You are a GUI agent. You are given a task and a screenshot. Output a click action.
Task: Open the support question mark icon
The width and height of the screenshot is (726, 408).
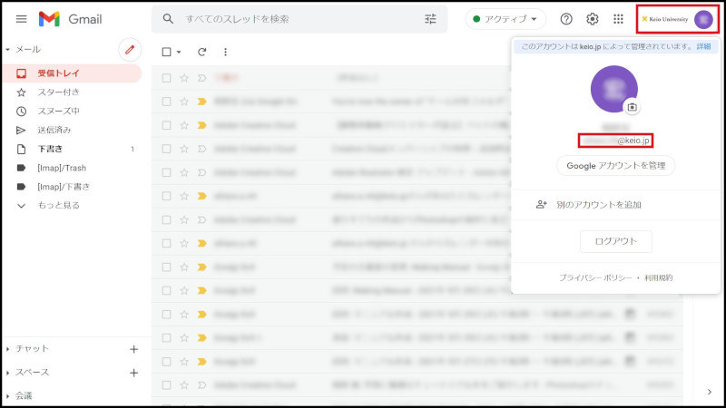(x=566, y=19)
